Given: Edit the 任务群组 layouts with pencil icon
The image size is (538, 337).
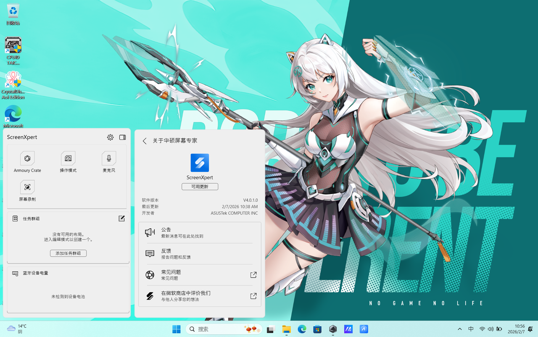Looking at the screenshot, I should click(121, 219).
